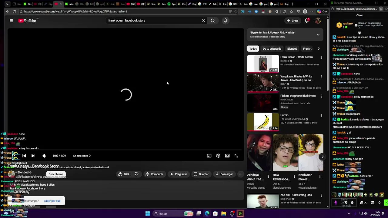Add page to favorites star icon
Screen dimensions: 388x218
236,12
